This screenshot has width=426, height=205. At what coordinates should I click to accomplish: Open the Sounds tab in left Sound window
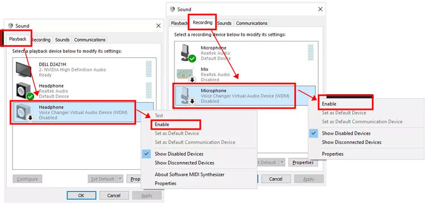point(62,40)
